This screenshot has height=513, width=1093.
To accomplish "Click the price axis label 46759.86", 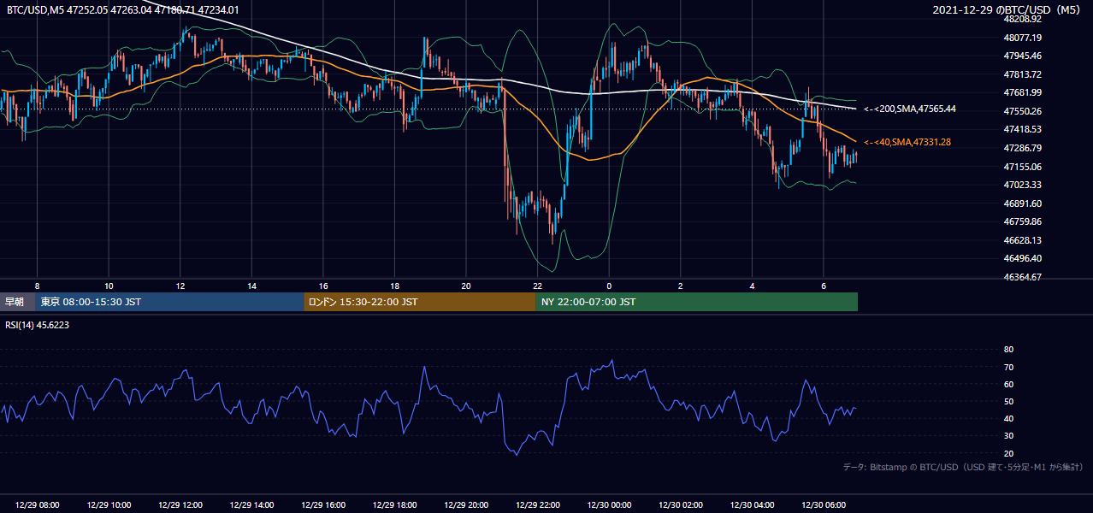I will click(x=1022, y=221).
